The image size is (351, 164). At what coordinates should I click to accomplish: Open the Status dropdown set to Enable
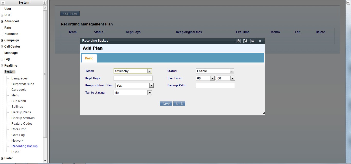(232, 71)
